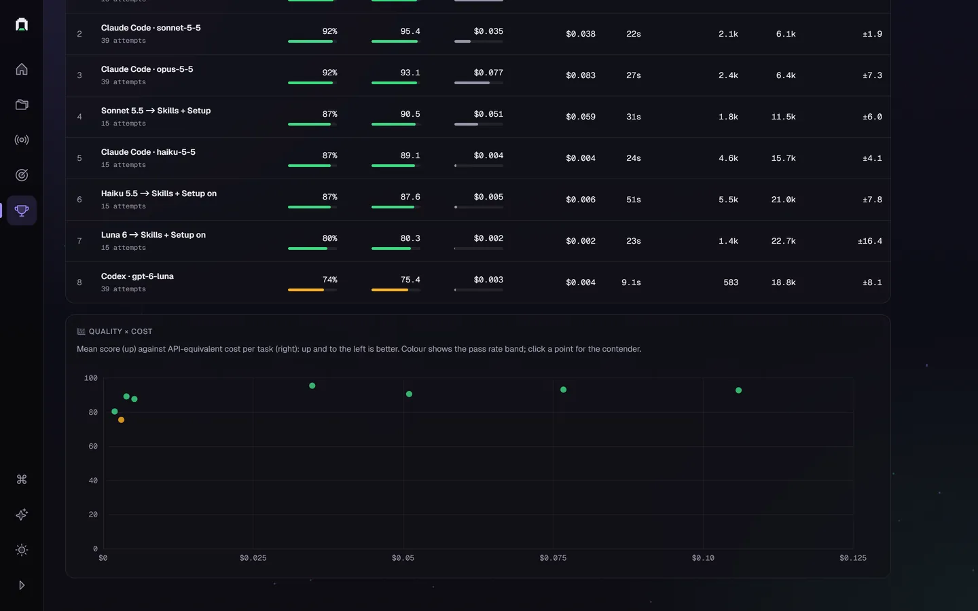Click the 74% pass rate for gpt-6-luna
The height and width of the screenshot is (611, 978).
329,280
